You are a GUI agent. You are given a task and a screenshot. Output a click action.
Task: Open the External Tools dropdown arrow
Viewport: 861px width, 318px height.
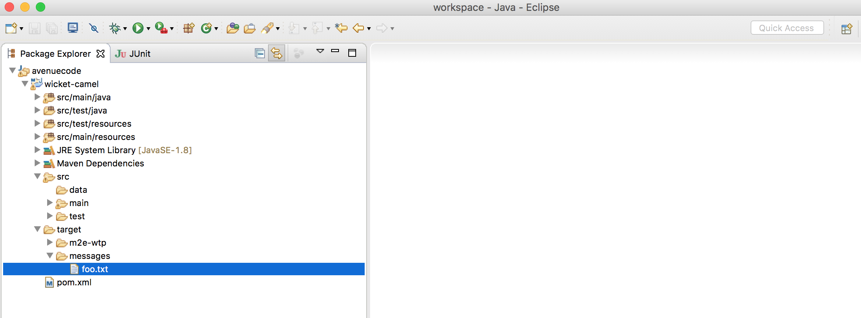coord(172,28)
